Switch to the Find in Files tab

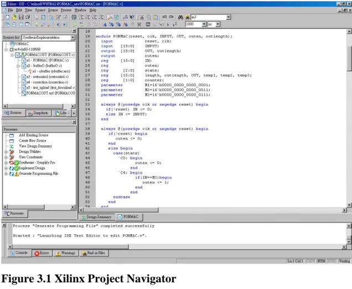94,253
